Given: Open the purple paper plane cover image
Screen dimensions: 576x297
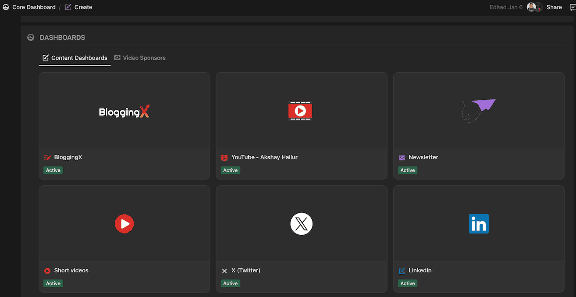Looking at the screenshot, I should click(x=478, y=110).
